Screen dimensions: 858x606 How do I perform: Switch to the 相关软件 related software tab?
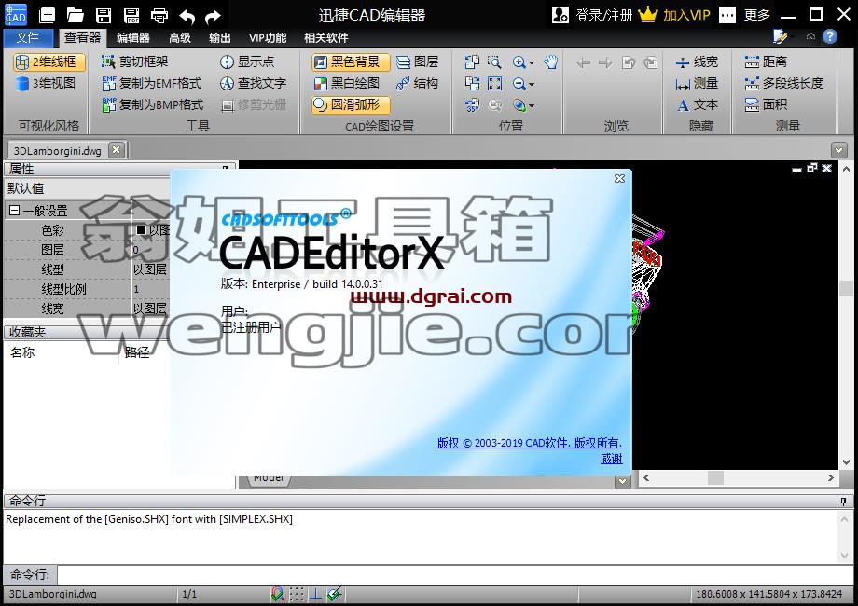pyautogui.click(x=326, y=37)
